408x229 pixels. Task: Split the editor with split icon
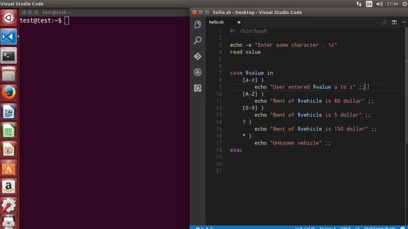click(394, 22)
